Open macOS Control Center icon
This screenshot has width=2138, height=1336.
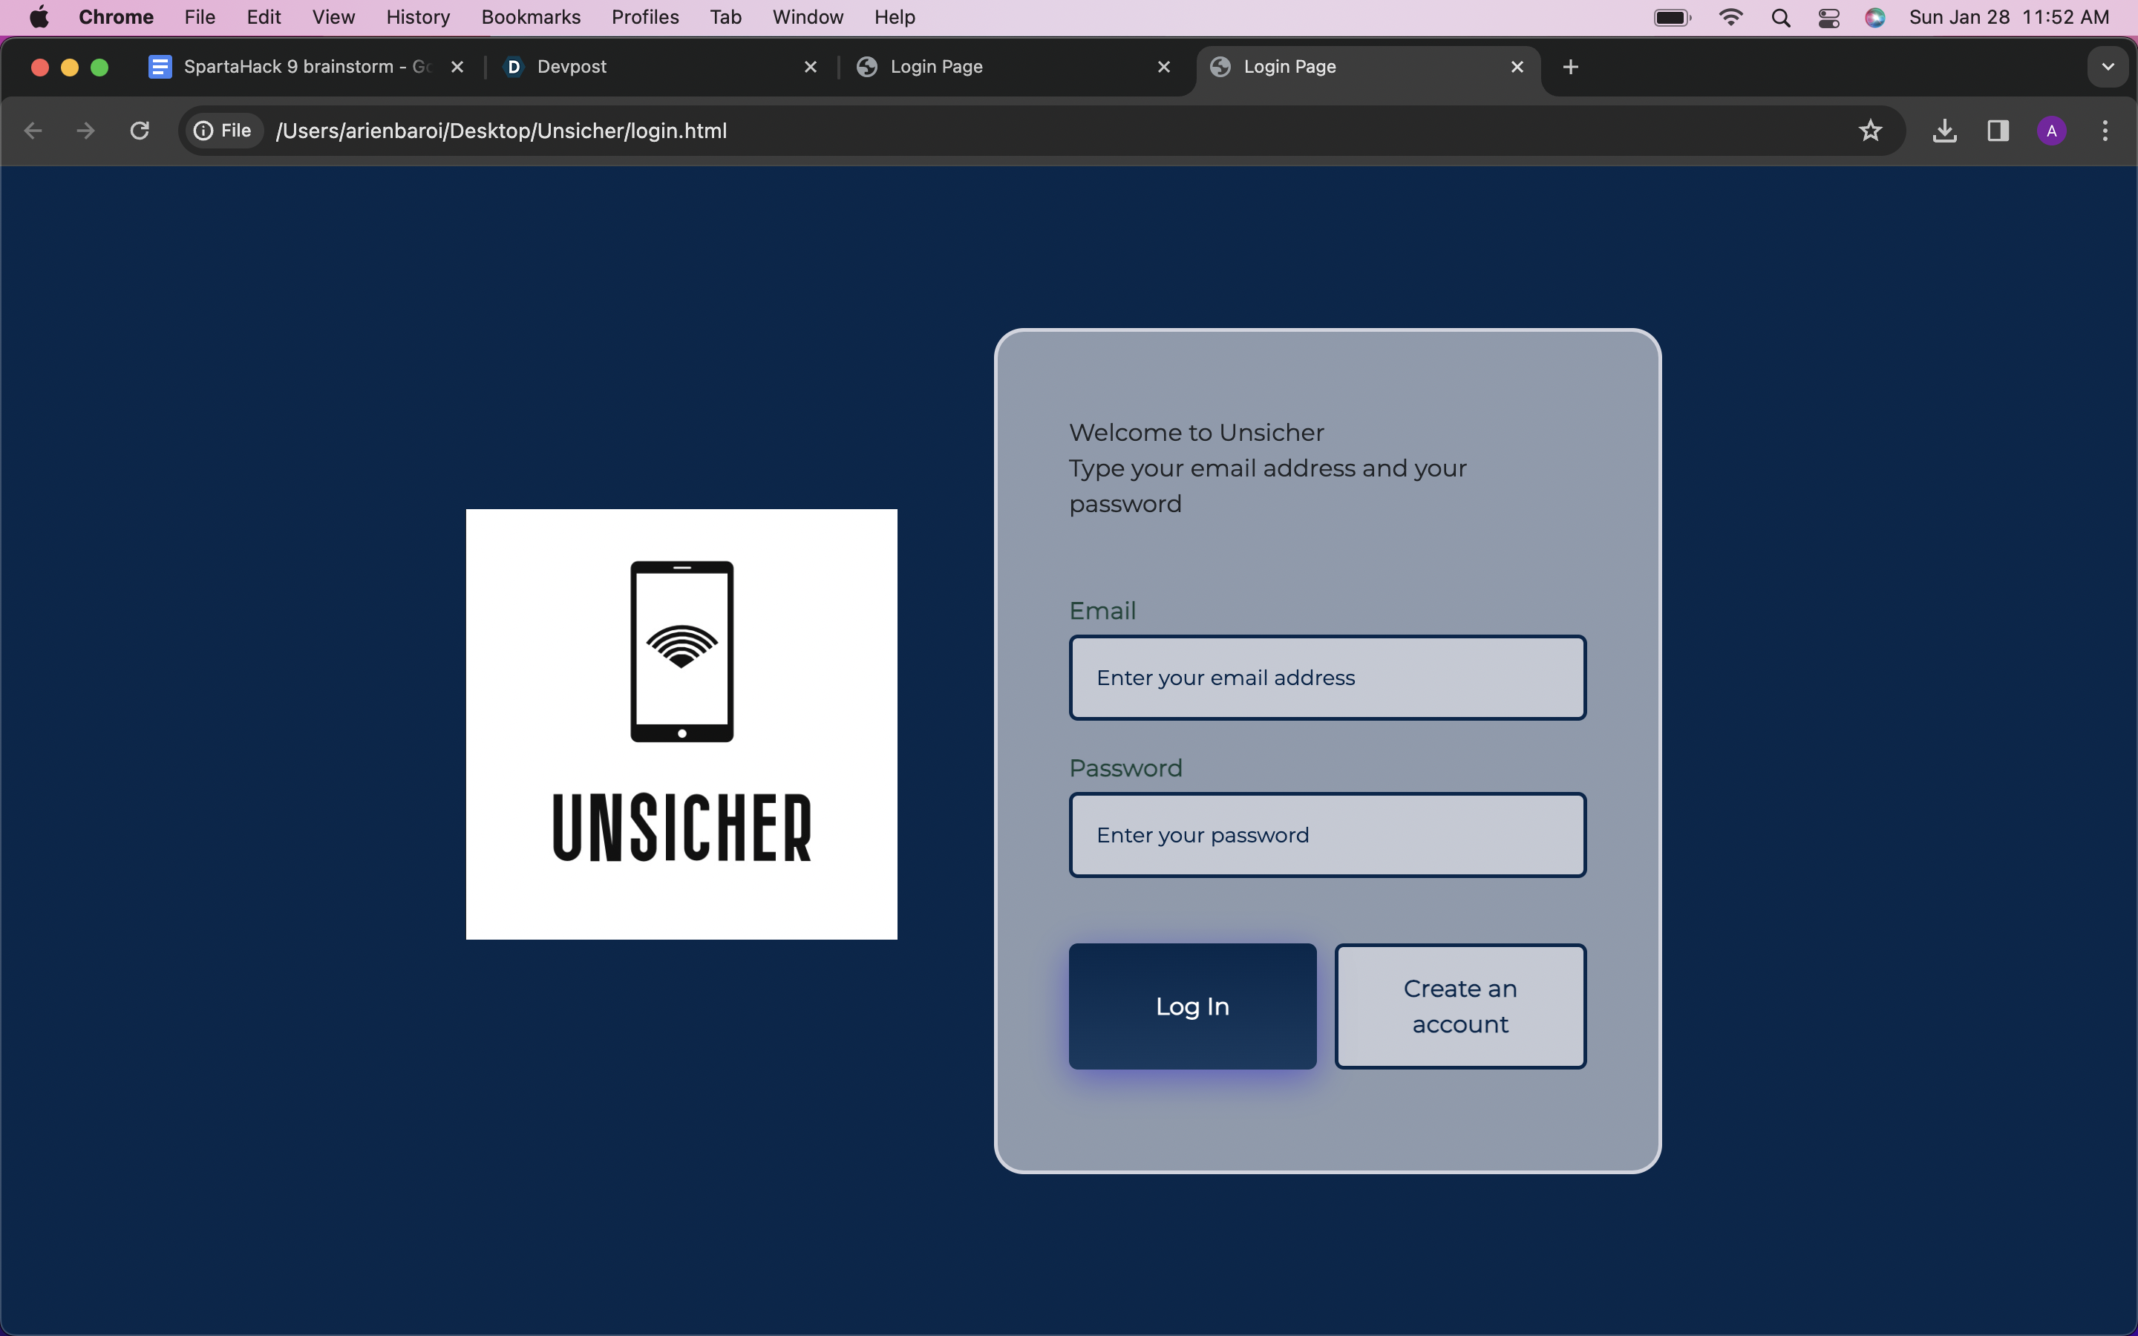tap(1828, 18)
